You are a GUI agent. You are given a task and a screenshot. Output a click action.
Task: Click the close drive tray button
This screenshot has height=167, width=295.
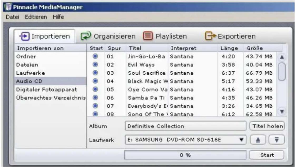click(x=277, y=140)
